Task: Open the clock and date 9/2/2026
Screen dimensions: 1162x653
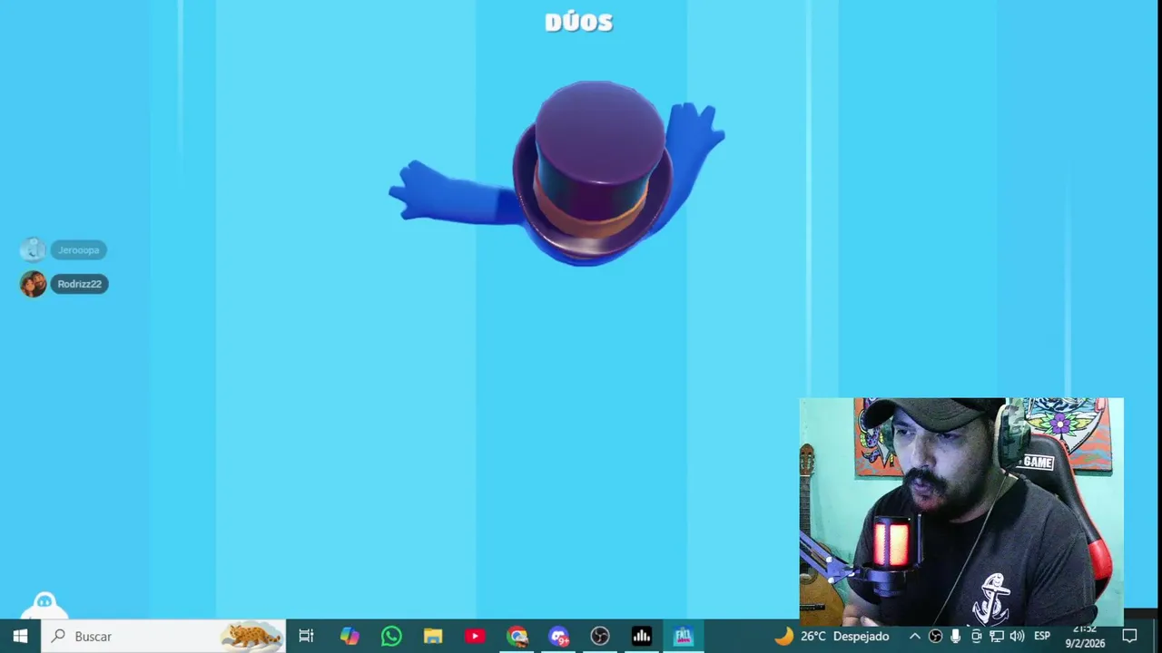Action: point(1085,636)
